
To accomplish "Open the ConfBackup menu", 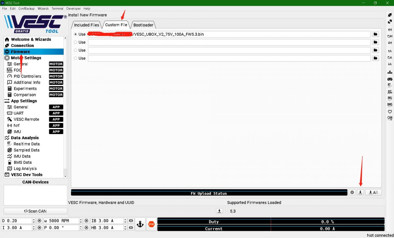I will pos(26,9).
